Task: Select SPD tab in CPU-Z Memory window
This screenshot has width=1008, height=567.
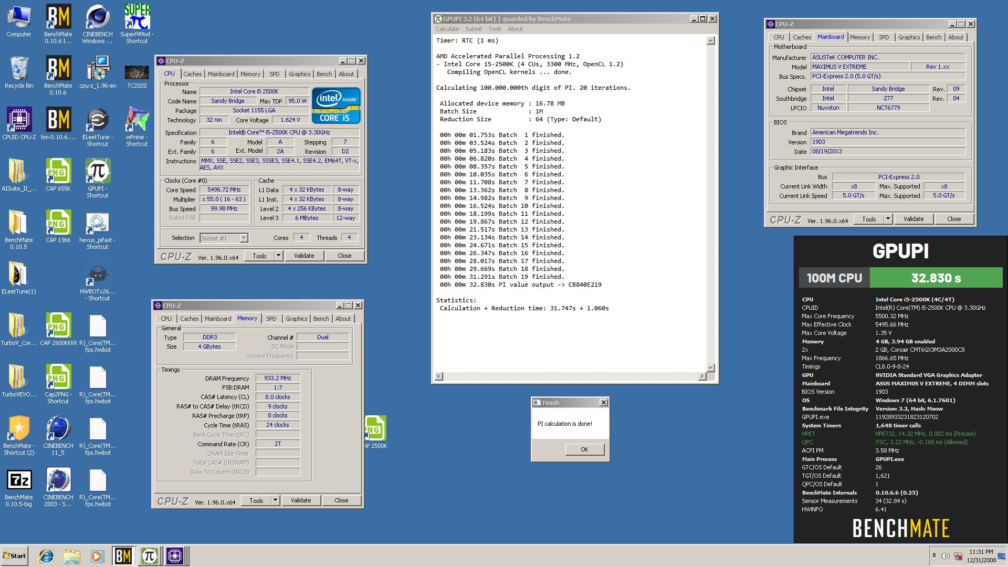Action: [271, 319]
